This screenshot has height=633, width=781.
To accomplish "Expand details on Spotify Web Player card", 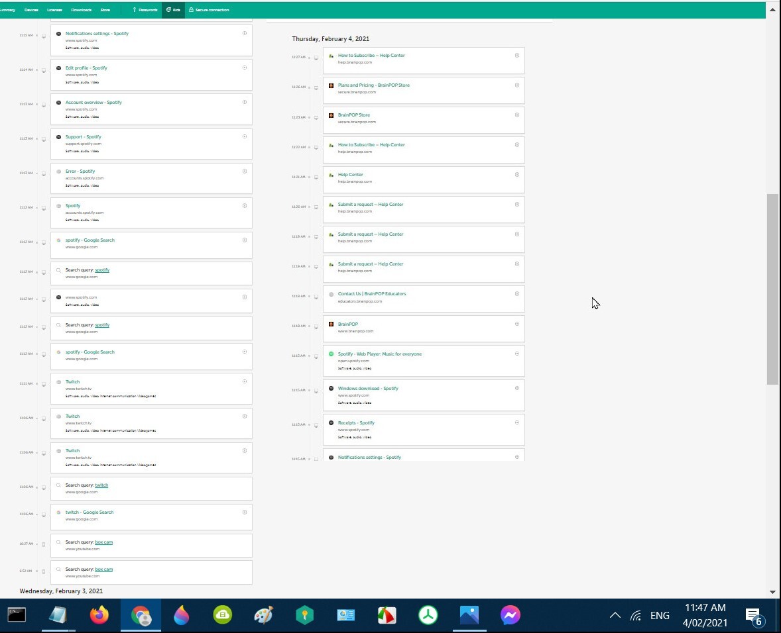I will click(517, 354).
